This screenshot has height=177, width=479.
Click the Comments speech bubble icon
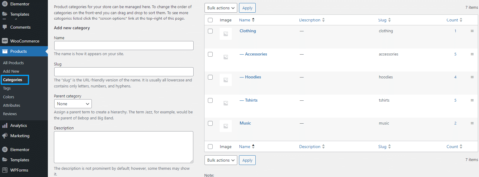[x=5, y=27]
